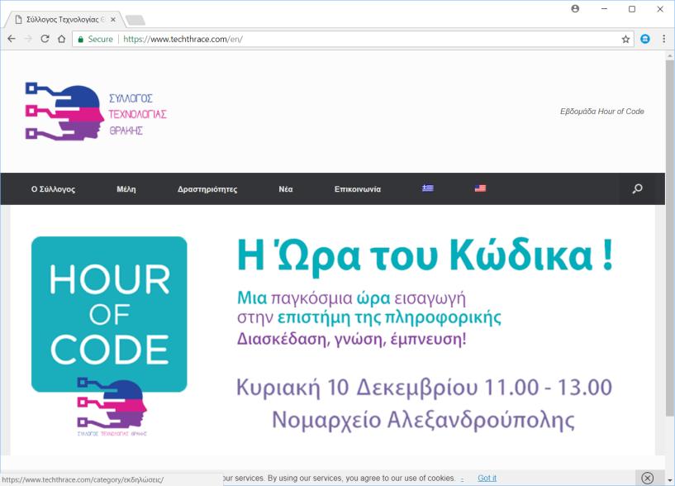The height and width of the screenshot is (486, 675).
Task: Open the Ο Σύλλογος menu item
Action: (53, 189)
